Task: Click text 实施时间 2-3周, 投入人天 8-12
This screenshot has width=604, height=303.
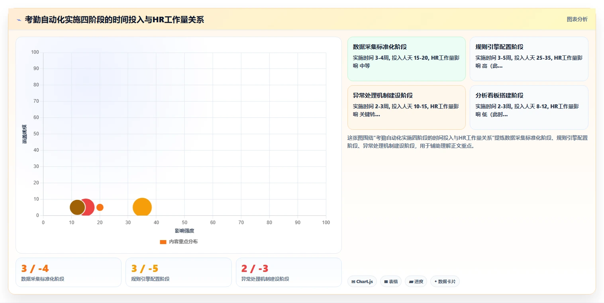Action: tap(512, 106)
